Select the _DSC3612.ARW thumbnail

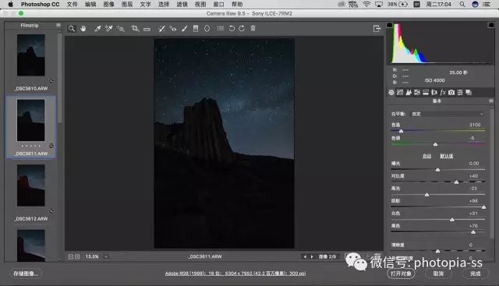[x=31, y=185]
